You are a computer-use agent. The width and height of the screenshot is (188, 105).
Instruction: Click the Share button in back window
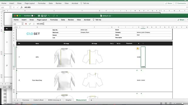coord(169,3)
